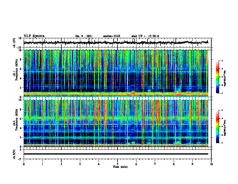Click the "VLF Spectra" plot title

[34, 36]
